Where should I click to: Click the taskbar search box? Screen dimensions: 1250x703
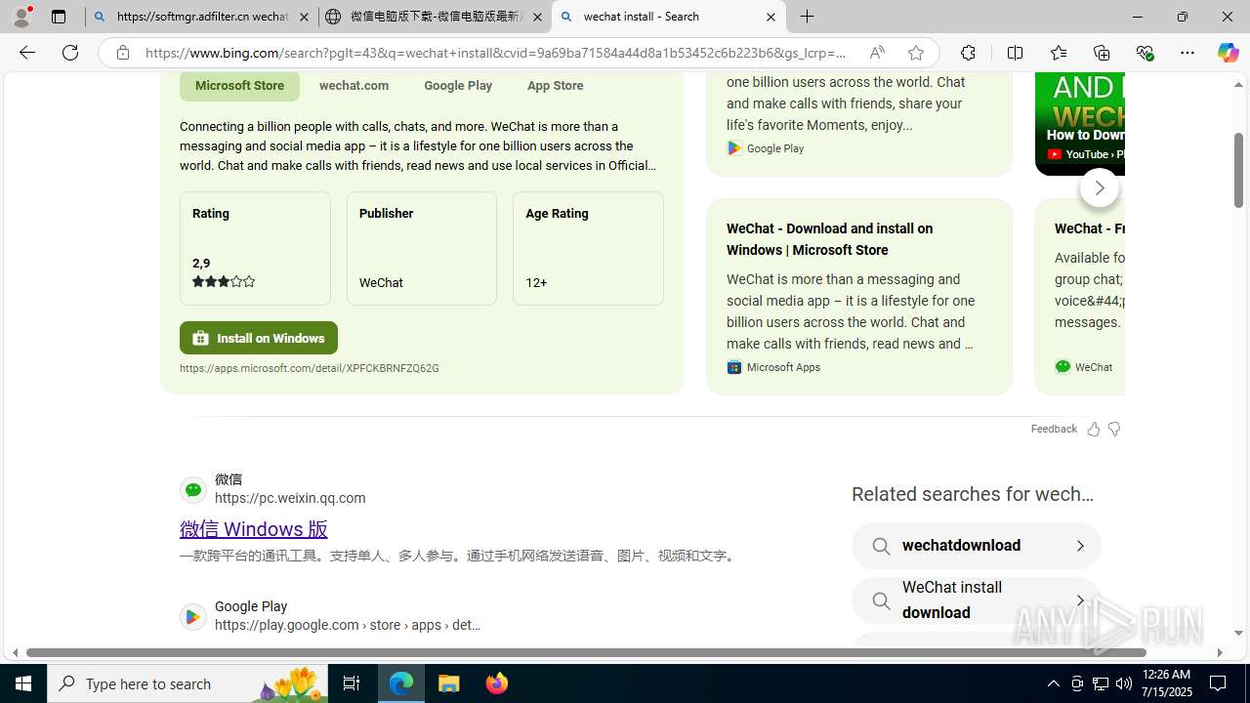pyautogui.click(x=187, y=683)
